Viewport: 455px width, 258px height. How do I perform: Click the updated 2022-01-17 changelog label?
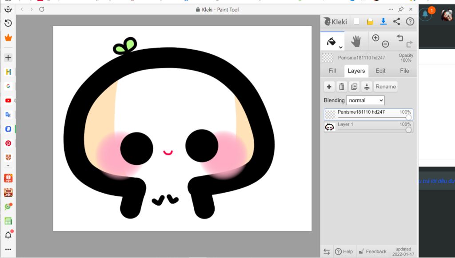click(403, 252)
